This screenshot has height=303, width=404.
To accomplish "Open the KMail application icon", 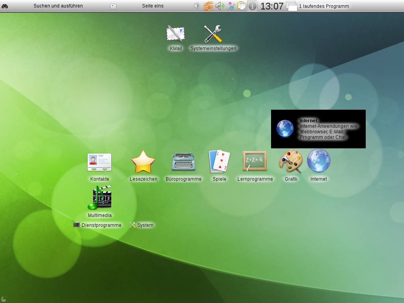I will (x=176, y=34).
